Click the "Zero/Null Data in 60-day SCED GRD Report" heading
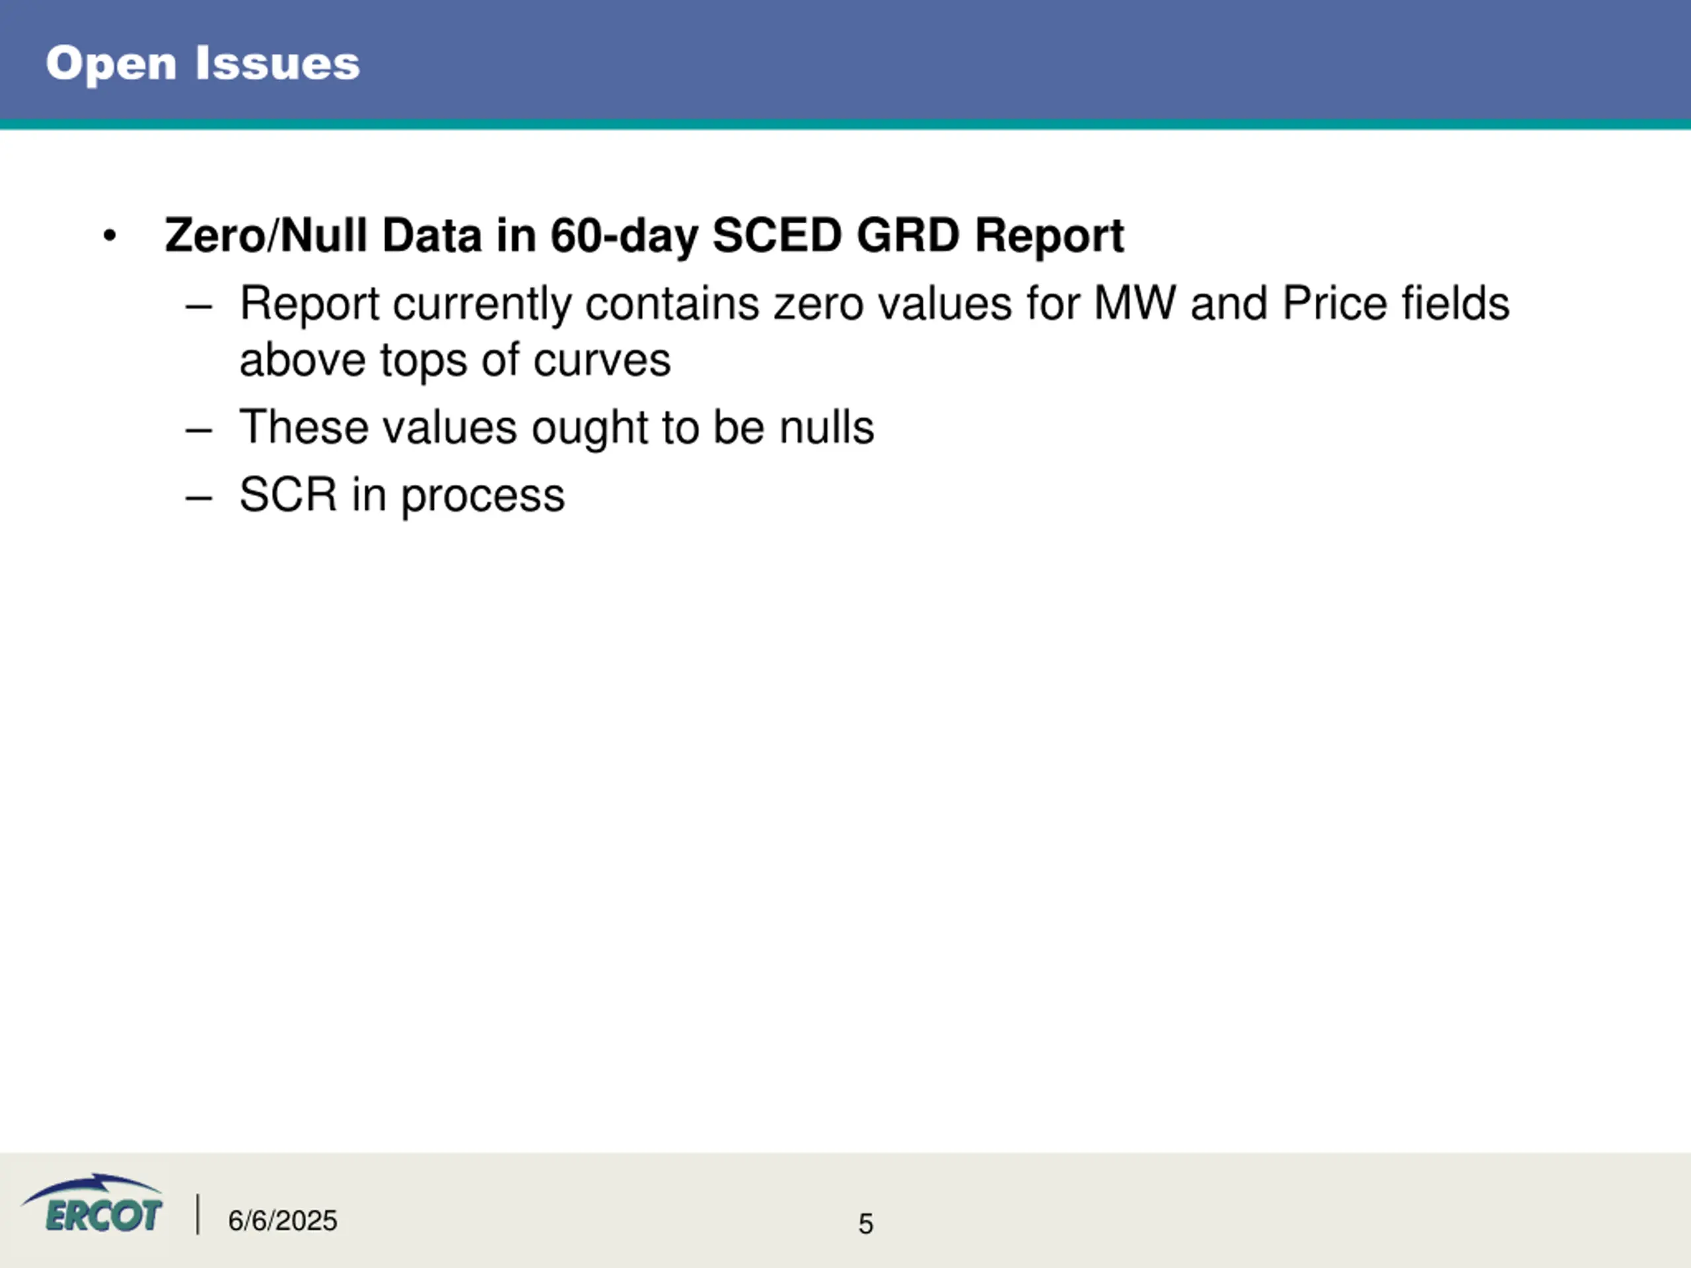Screen dimensions: 1691x1268 (x=643, y=235)
